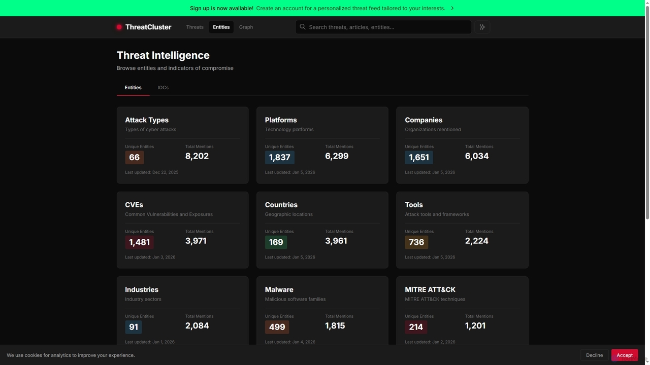Click the 6,299 total mentions value
Screen dimensions: 650x365
click(337, 156)
